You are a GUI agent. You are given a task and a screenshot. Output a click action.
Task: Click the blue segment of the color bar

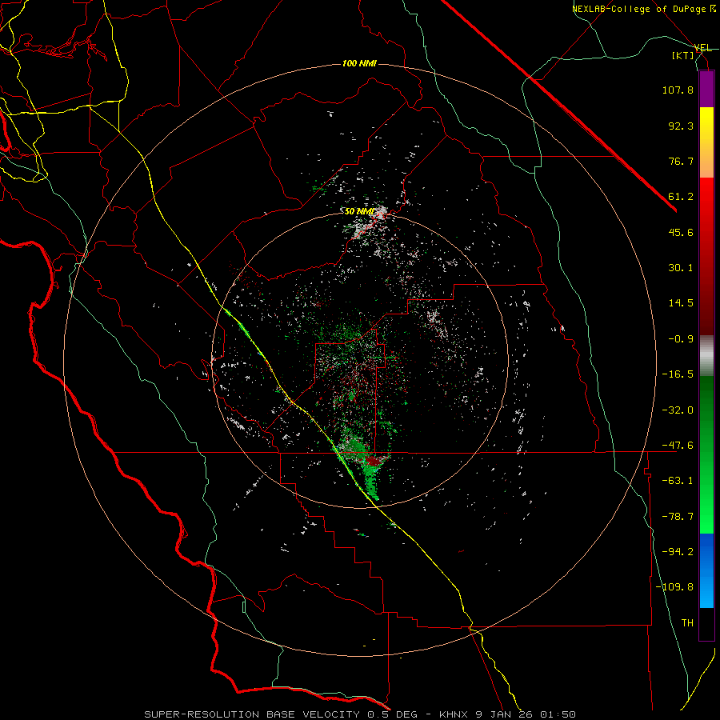coord(706,570)
